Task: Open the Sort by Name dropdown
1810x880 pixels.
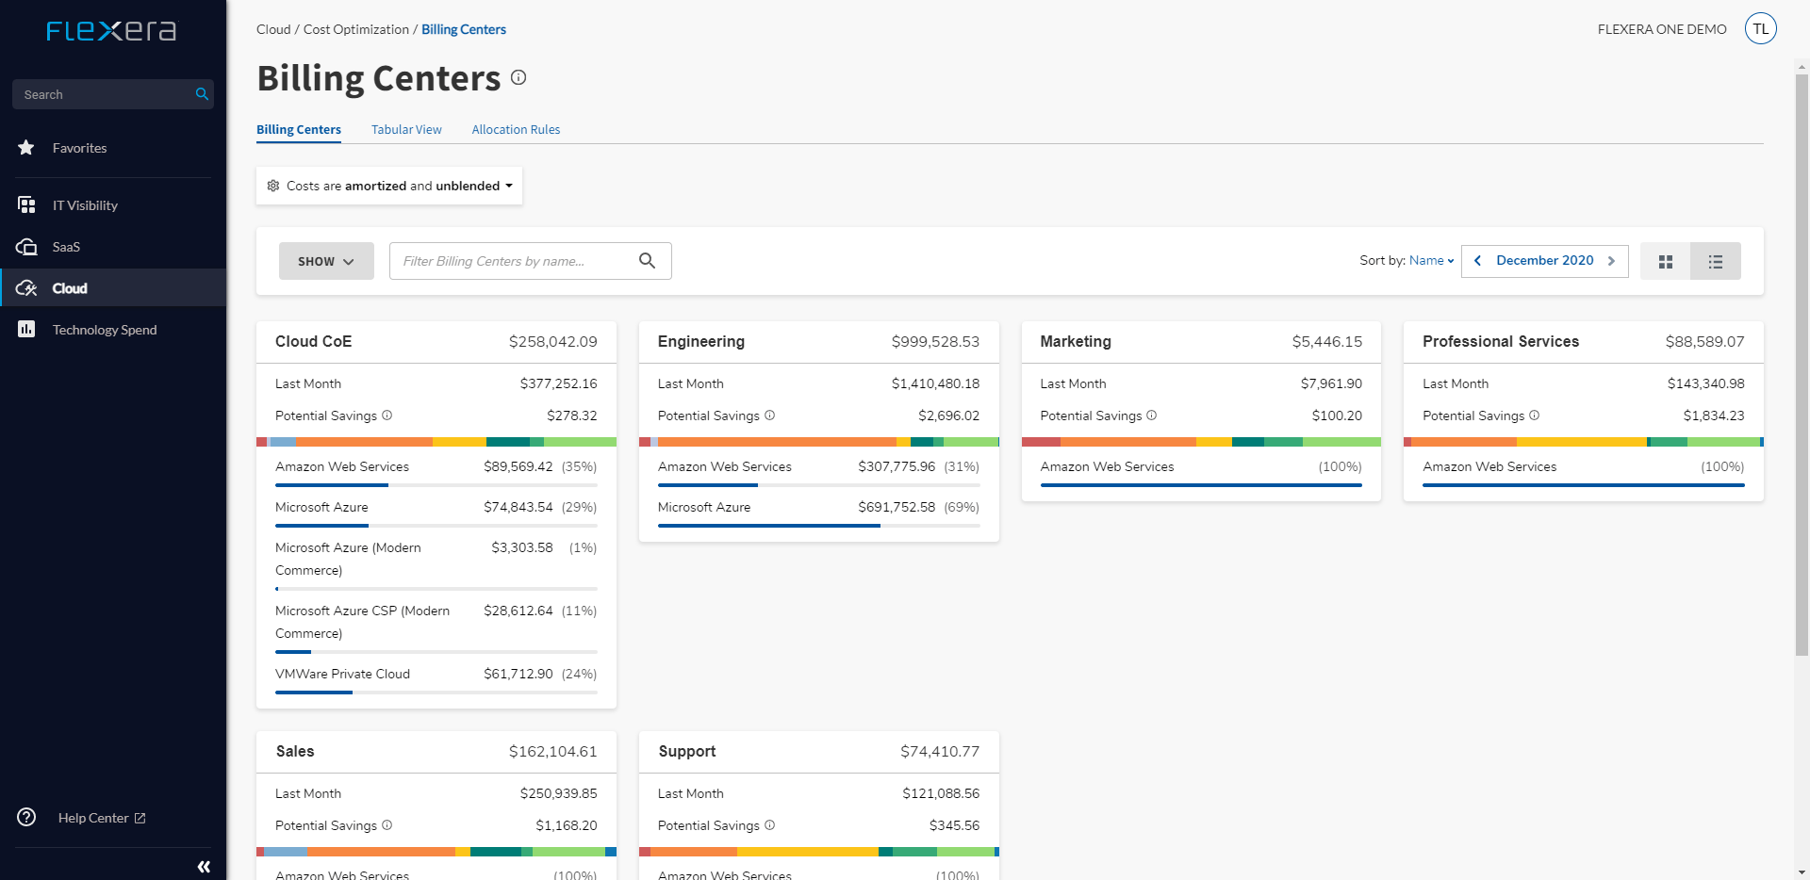Action: 1431,261
